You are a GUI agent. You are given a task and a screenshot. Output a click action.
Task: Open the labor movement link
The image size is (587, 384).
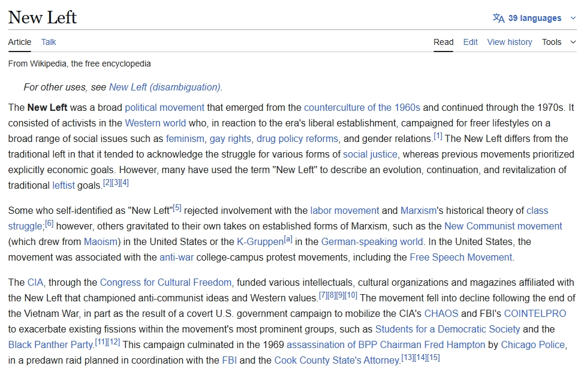point(345,210)
